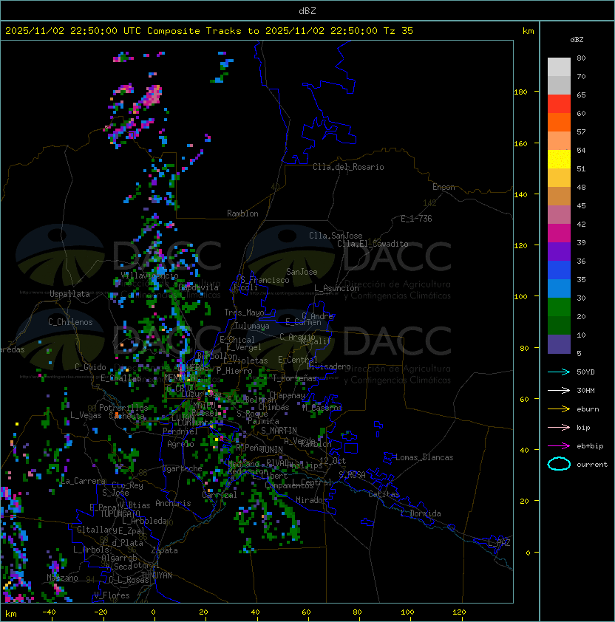The image size is (615, 622).
Task: Click the Clla.SanJose map label
Action: click(x=336, y=236)
